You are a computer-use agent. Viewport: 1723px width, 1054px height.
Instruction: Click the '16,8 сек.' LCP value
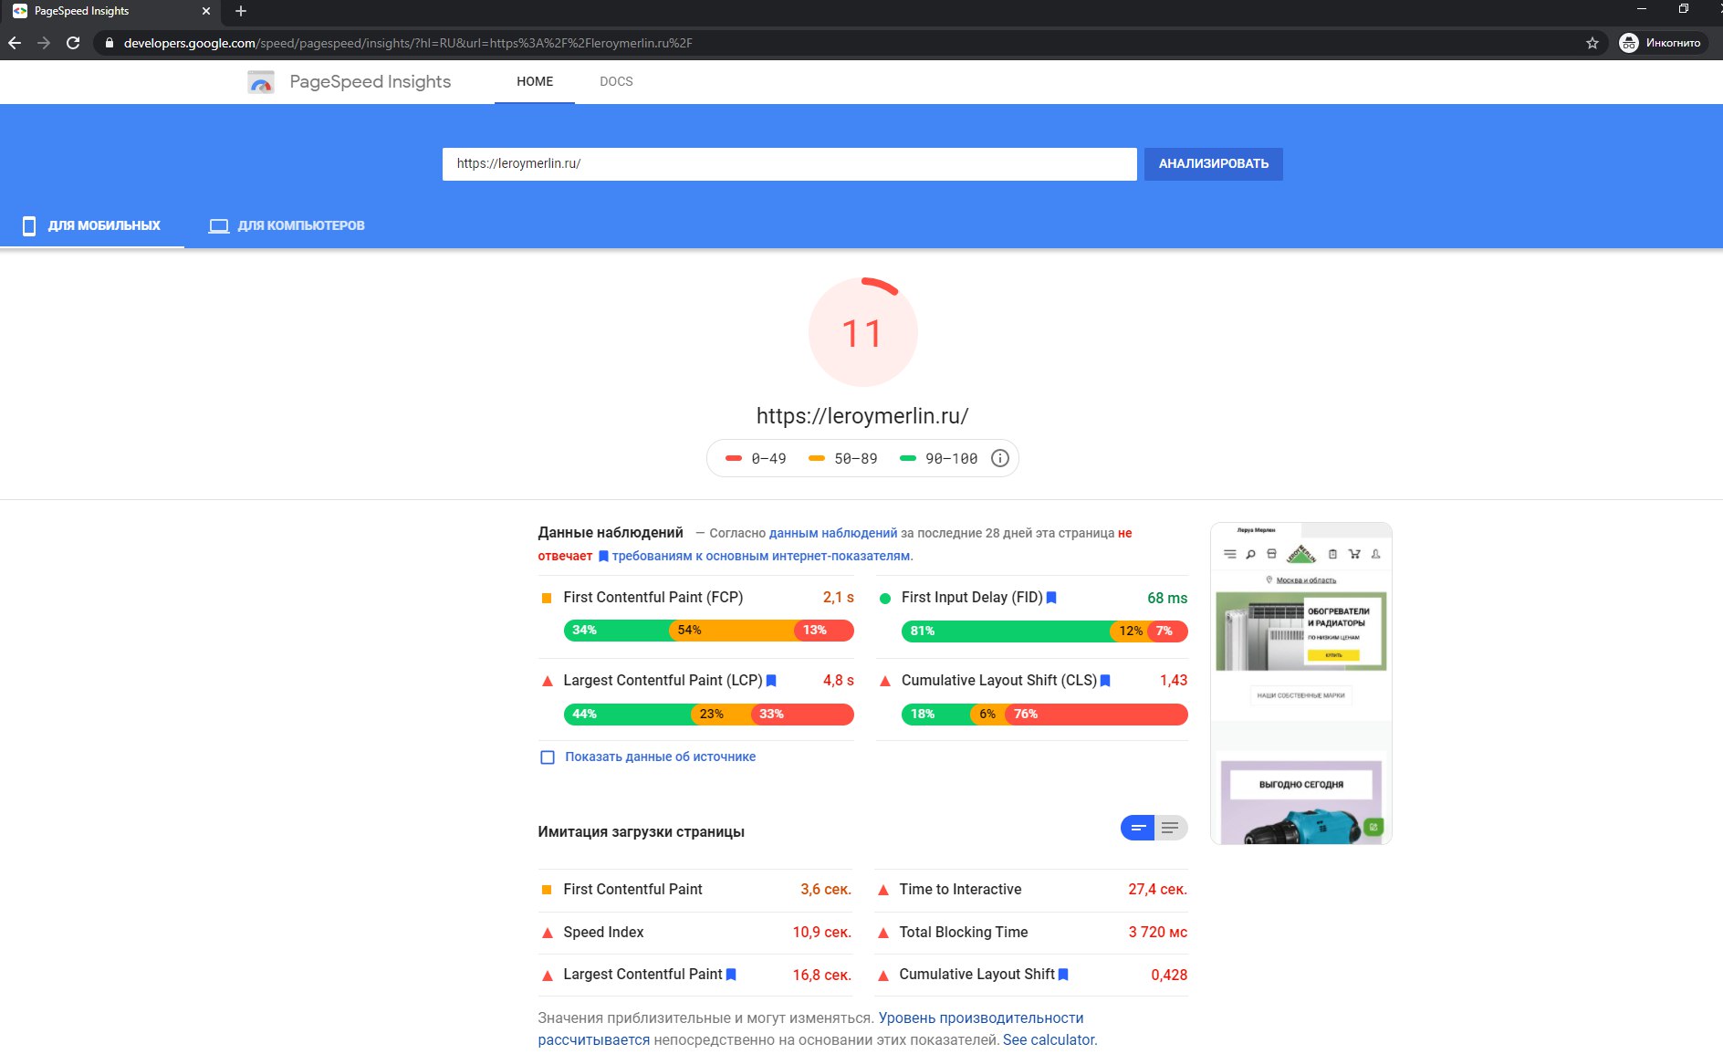[821, 975]
